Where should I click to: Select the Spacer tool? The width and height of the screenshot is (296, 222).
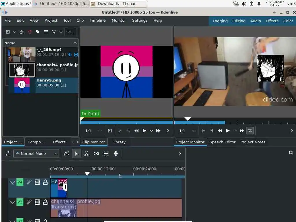point(96,153)
